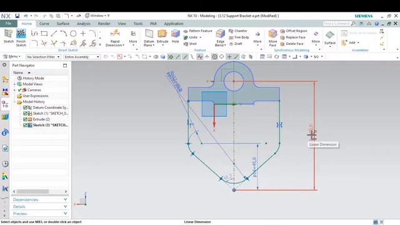This screenshot has width=400, height=225.
Task: Click the Shell command
Action: [190, 44]
